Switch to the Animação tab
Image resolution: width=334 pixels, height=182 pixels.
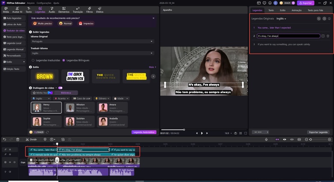click(296, 10)
